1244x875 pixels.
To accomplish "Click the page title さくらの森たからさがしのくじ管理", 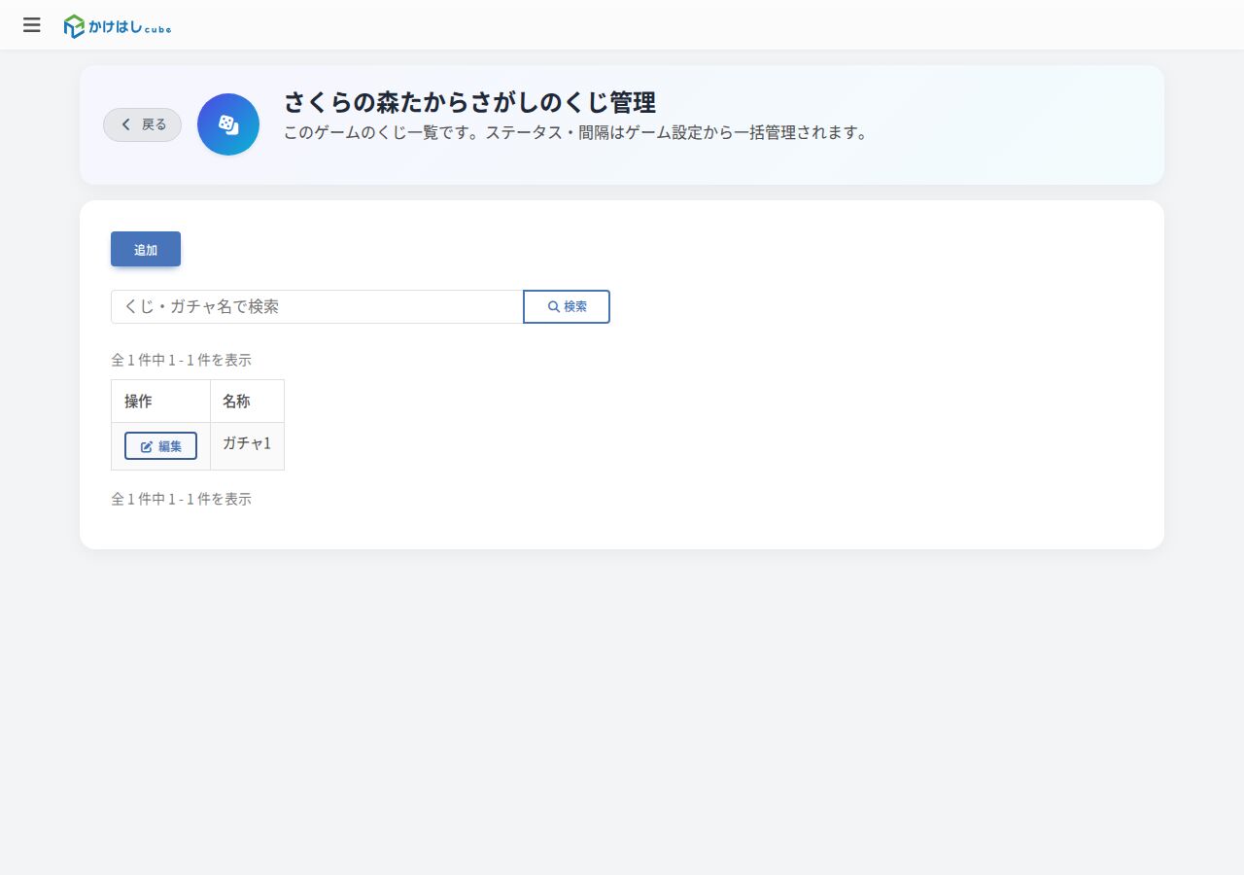I will (x=469, y=102).
